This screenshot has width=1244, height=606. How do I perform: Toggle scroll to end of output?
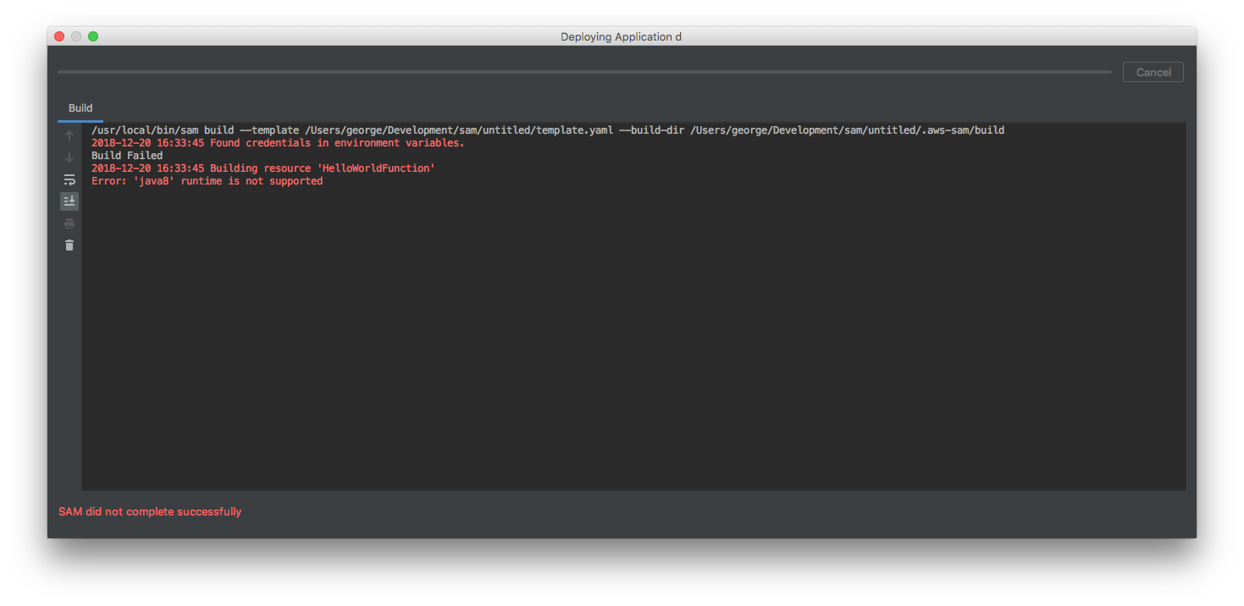click(x=69, y=201)
